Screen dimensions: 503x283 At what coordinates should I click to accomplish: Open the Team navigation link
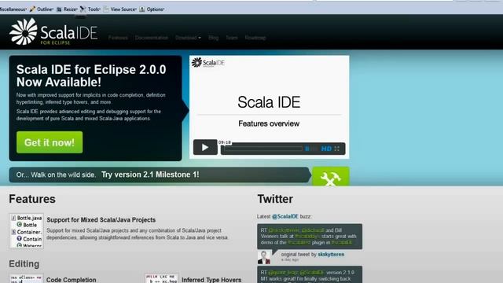click(232, 38)
